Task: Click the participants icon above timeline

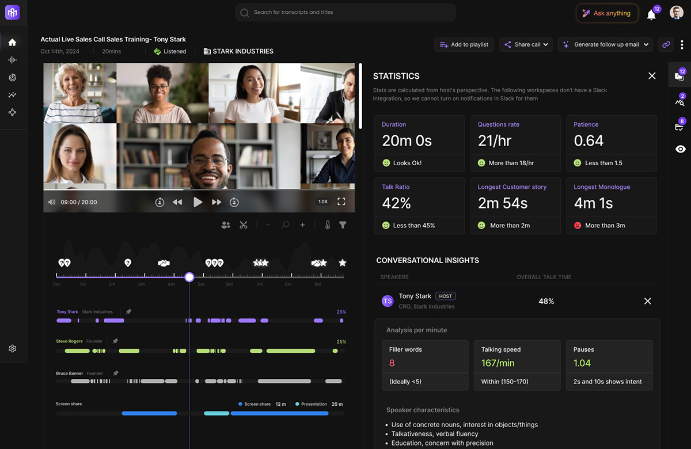Action: [226, 225]
